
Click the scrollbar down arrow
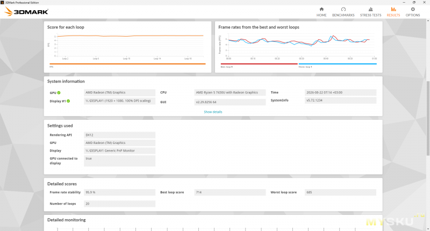(428, 229)
